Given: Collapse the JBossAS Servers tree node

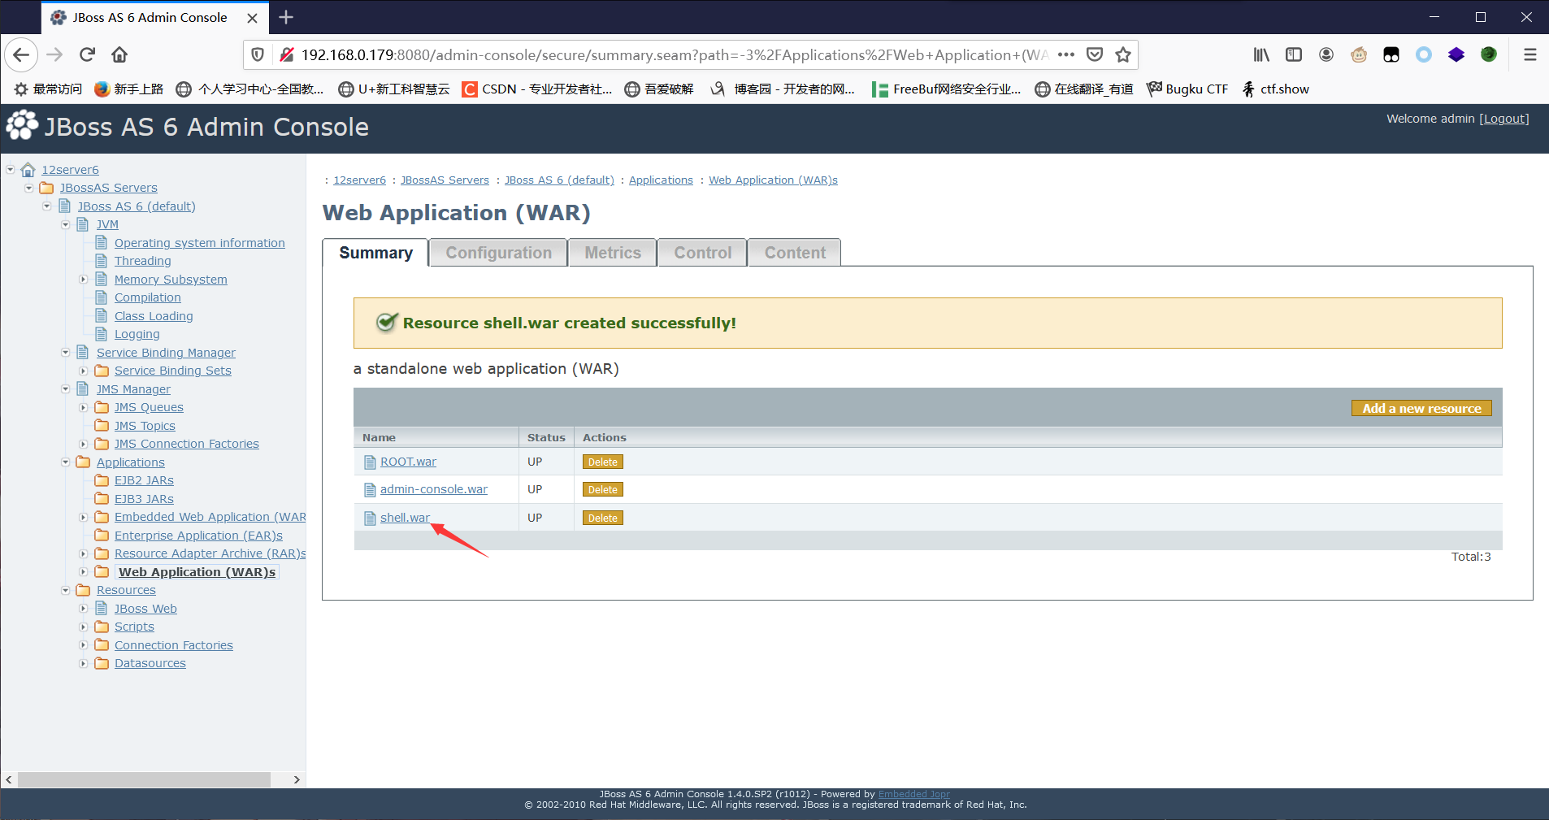Looking at the screenshot, I should point(28,188).
